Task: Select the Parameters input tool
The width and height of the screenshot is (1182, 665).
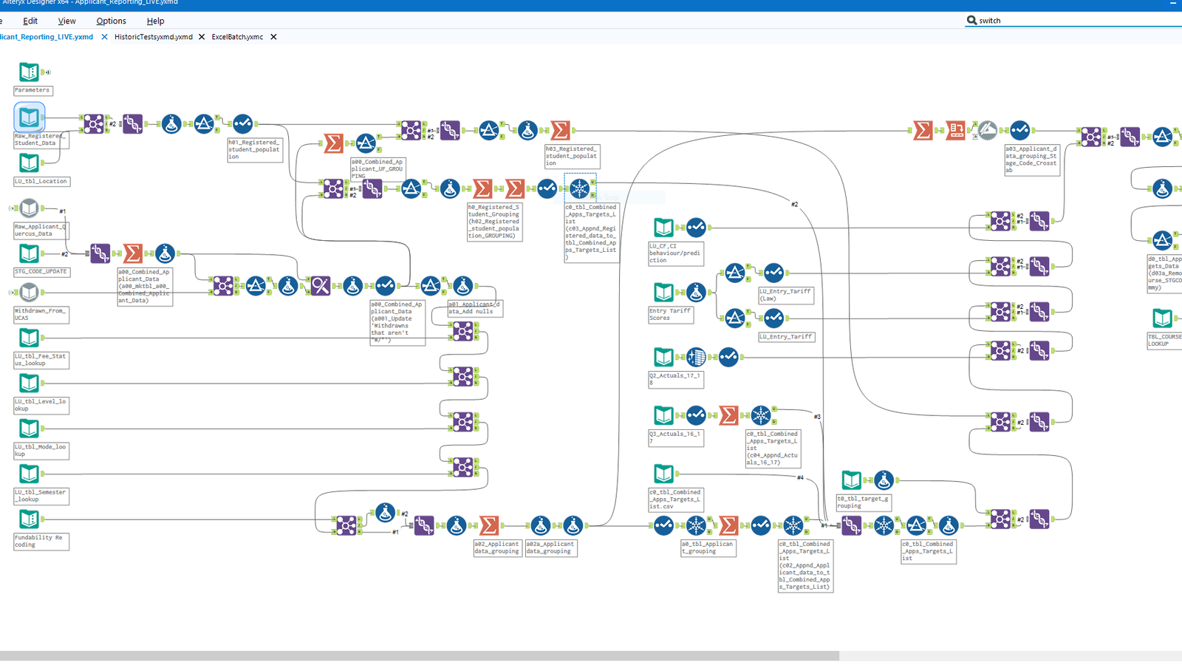Action: click(29, 72)
